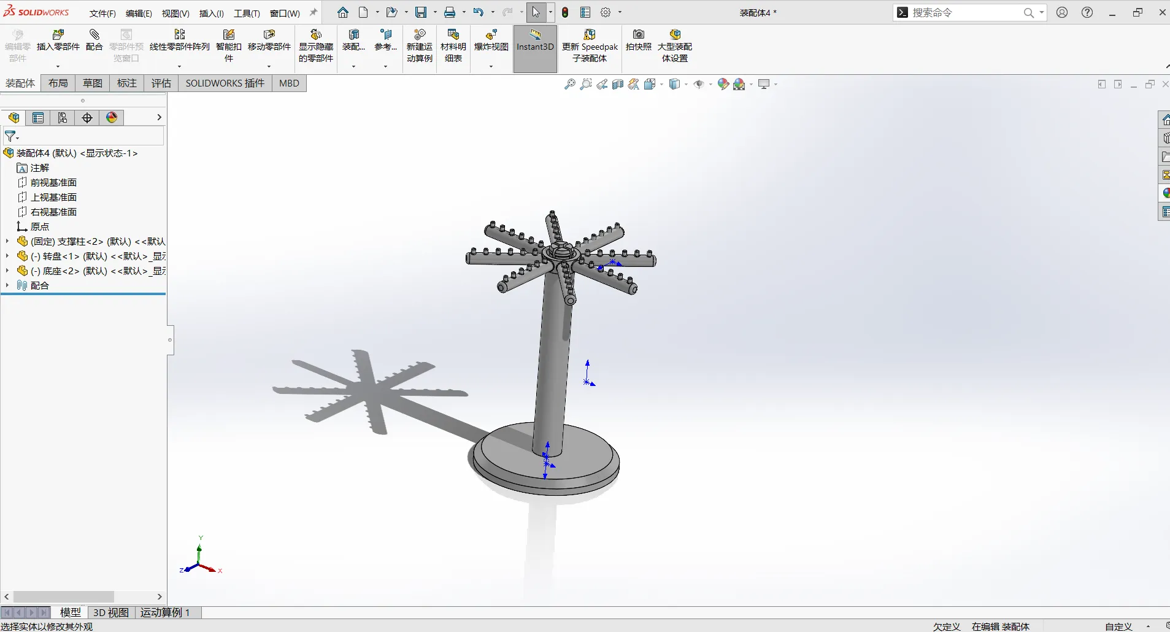Viewport: 1170px width, 632px height.
Task: Expand the 转盘<1> component tree node
Action: (7, 256)
